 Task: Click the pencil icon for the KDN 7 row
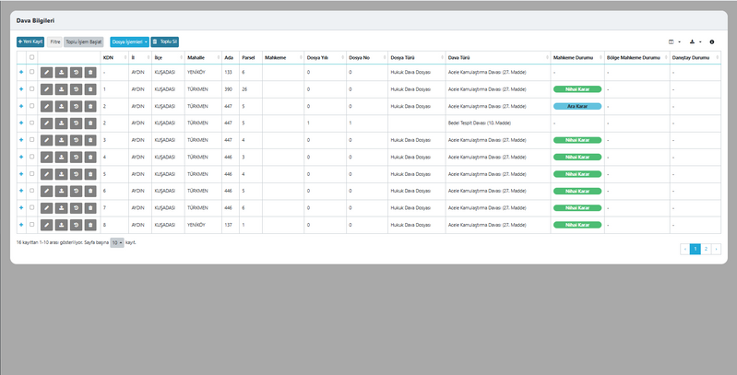[x=46, y=207]
